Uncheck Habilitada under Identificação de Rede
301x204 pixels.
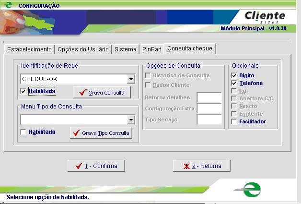pyautogui.click(x=23, y=91)
